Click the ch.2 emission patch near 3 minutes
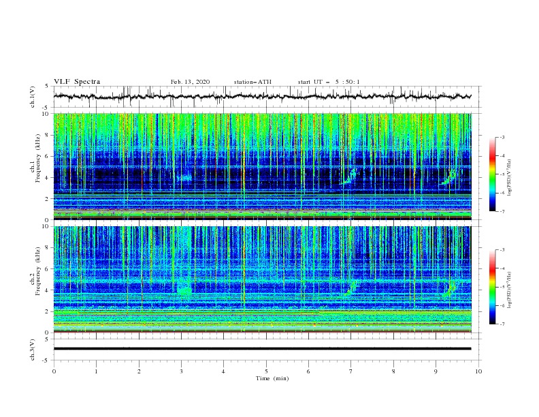The height and width of the screenshot is (417, 539). pyautogui.click(x=184, y=288)
